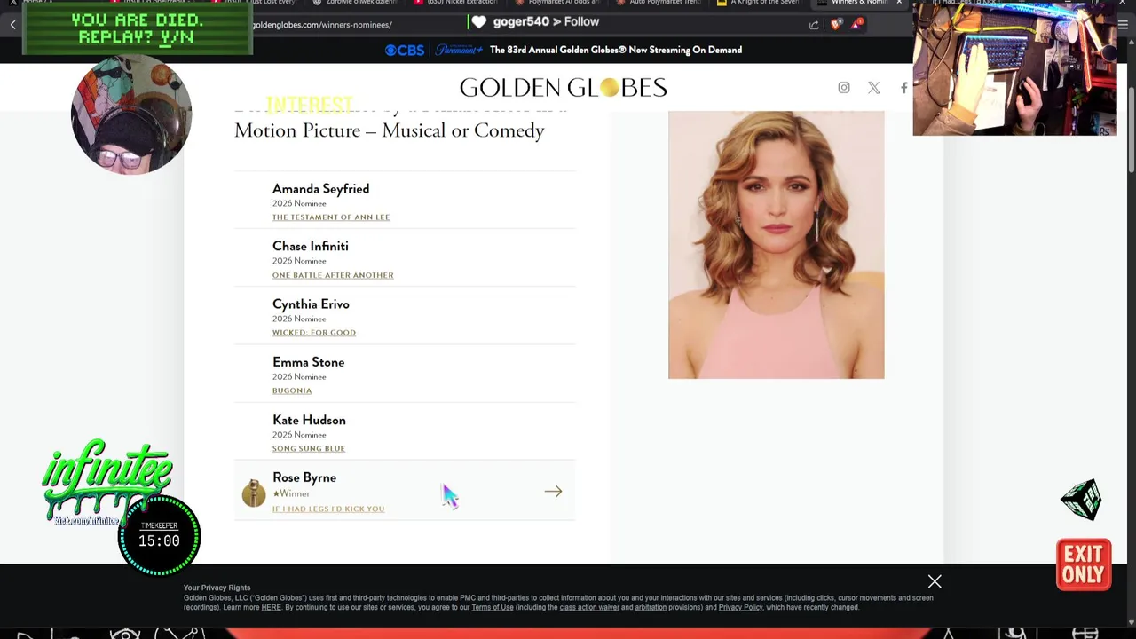Screen dimensions: 1136x639
Task: Open Privacy Policy link in banner
Action: 741,607
